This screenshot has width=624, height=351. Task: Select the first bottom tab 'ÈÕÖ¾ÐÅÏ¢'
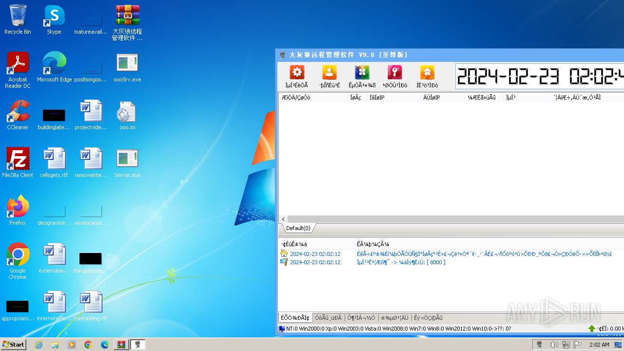tap(295, 318)
